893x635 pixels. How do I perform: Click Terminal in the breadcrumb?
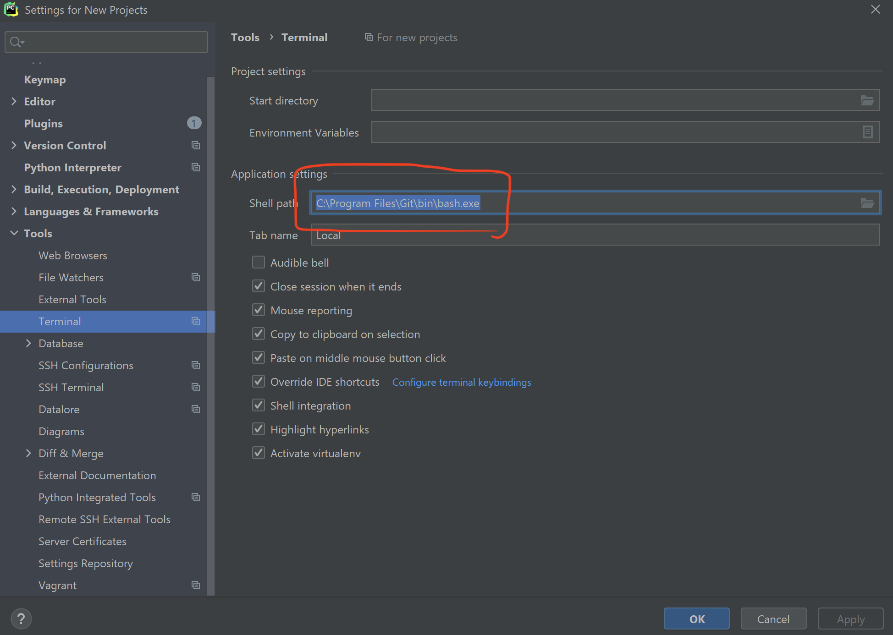[304, 38]
